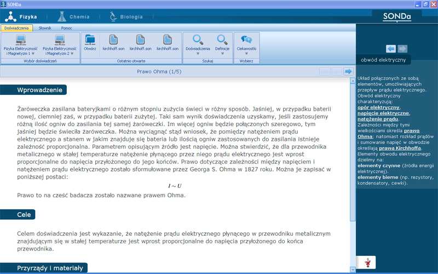Expand Fizyka Elektryczność i Magnetyzm 2 list
Image resolution: width=438 pixels, height=274 pixels.
pyautogui.click(x=60, y=45)
